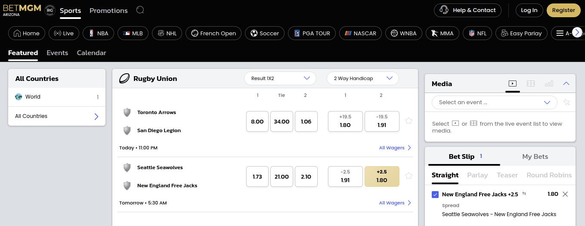The image size is (585, 226).
Task: Deselect highlighted +2.5 handicap at 1.80
Action: point(382,176)
